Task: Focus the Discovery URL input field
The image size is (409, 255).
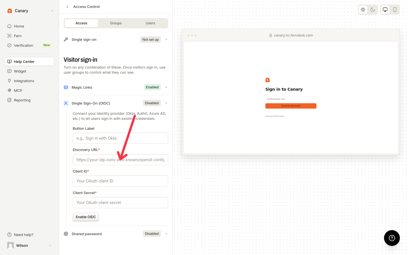Action: tap(120, 160)
